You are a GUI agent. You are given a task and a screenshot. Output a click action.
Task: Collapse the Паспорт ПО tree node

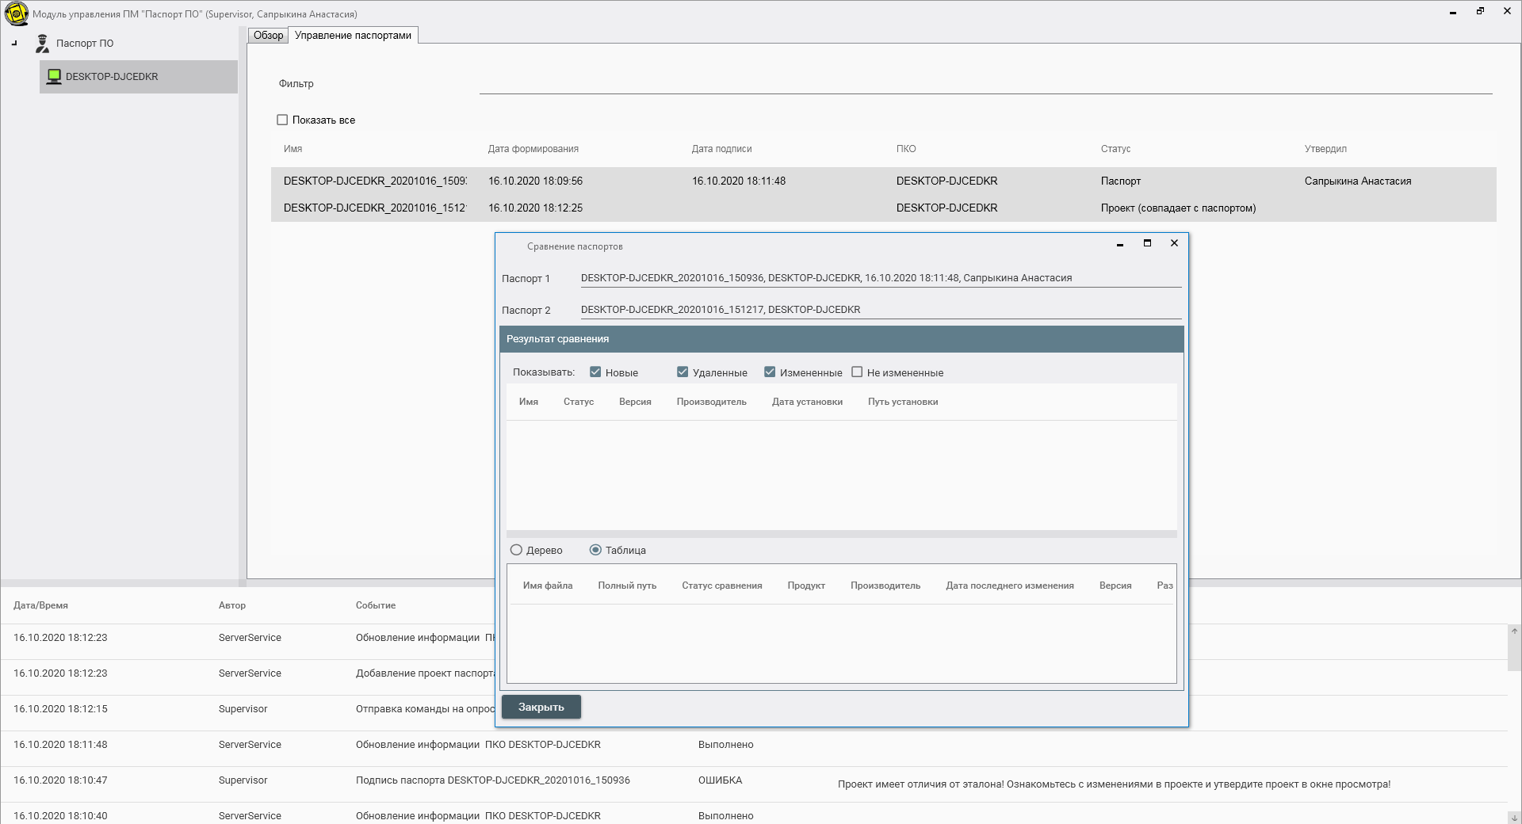tap(14, 44)
